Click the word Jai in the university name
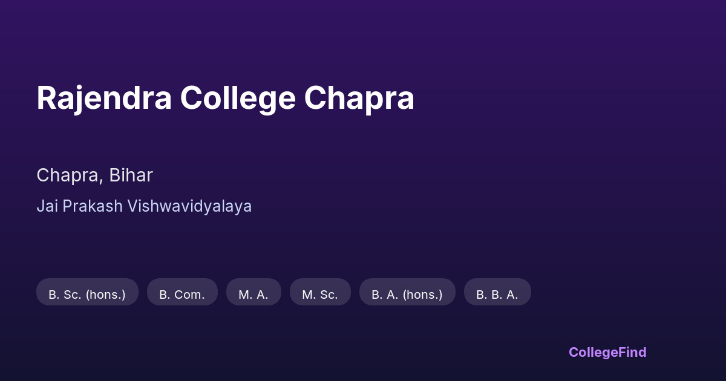 (x=47, y=206)
